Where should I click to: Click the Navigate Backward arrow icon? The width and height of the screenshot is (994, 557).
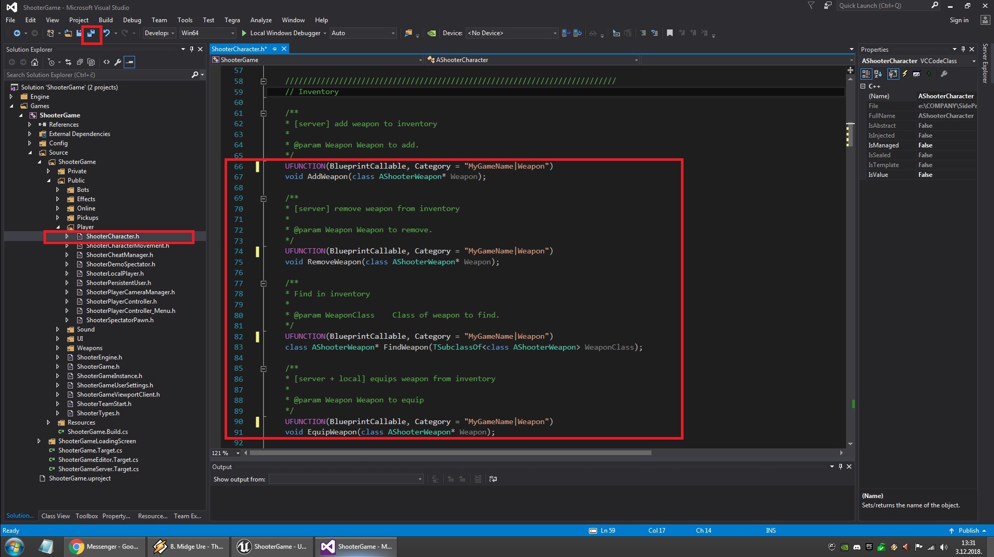17,33
